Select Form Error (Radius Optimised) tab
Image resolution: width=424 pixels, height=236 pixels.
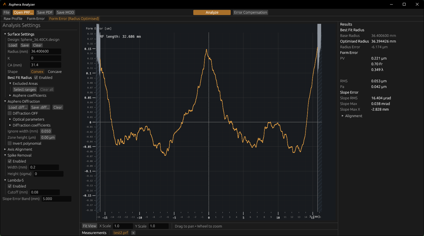(x=74, y=18)
